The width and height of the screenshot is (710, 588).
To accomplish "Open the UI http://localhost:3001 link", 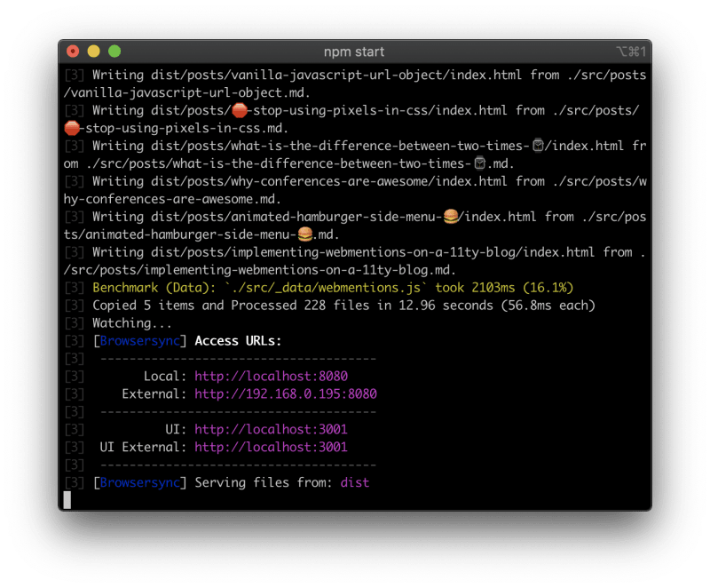I will coord(272,429).
